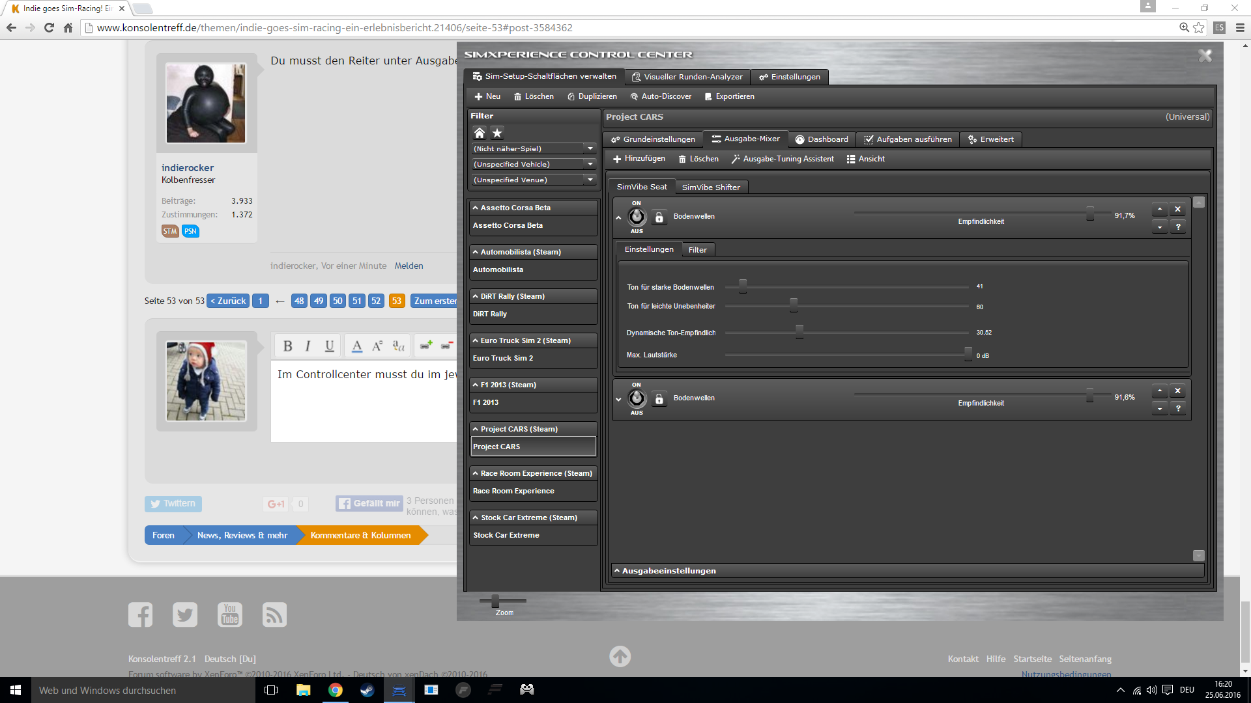Select Stock Car Extreme setup

(533, 535)
